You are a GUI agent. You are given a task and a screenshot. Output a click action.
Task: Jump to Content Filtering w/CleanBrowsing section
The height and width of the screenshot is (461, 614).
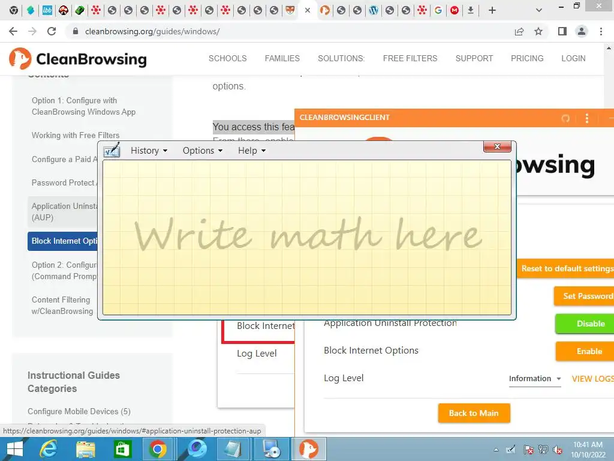coord(62,306)
